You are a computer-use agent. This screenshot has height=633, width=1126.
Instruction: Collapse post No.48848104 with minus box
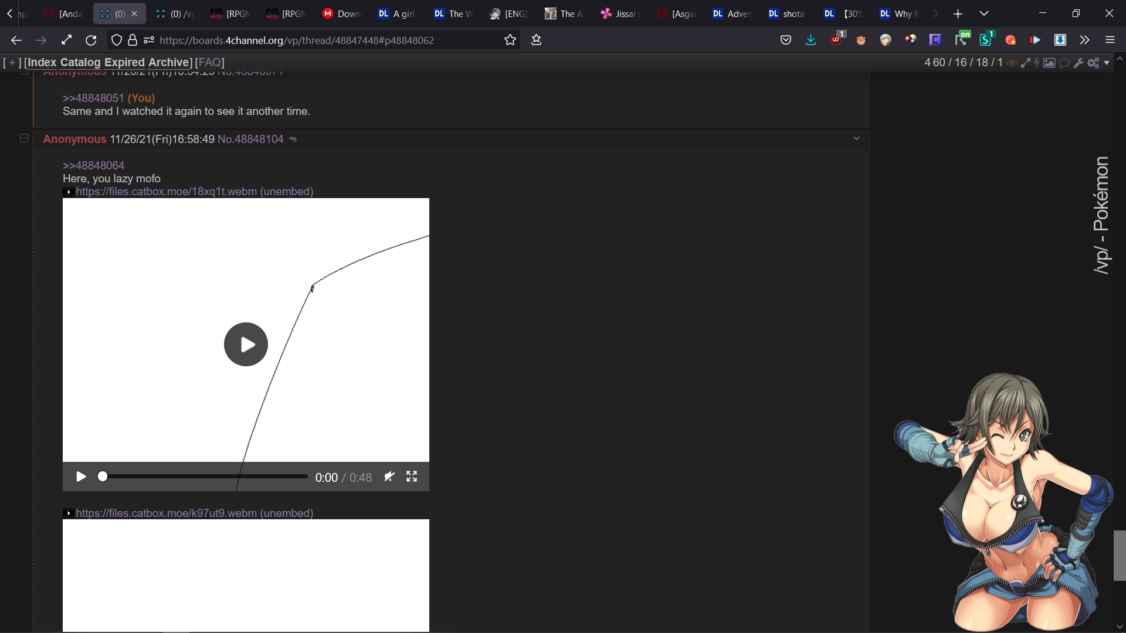pyautogui.click(x=24, y=138)
